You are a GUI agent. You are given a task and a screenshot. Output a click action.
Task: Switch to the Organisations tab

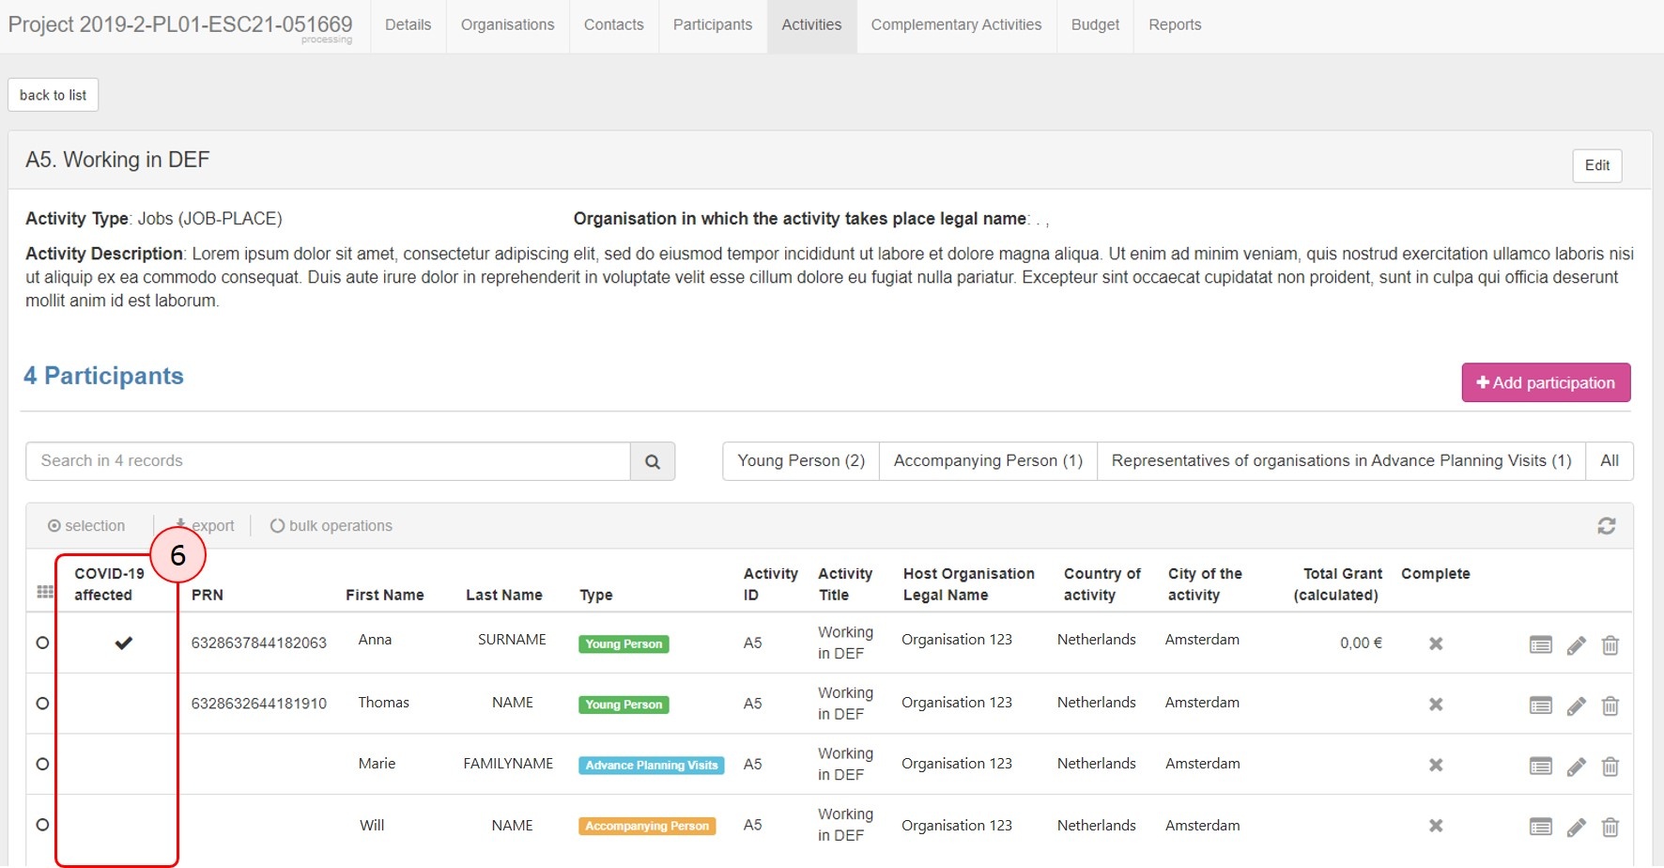[x=508, y=25]
